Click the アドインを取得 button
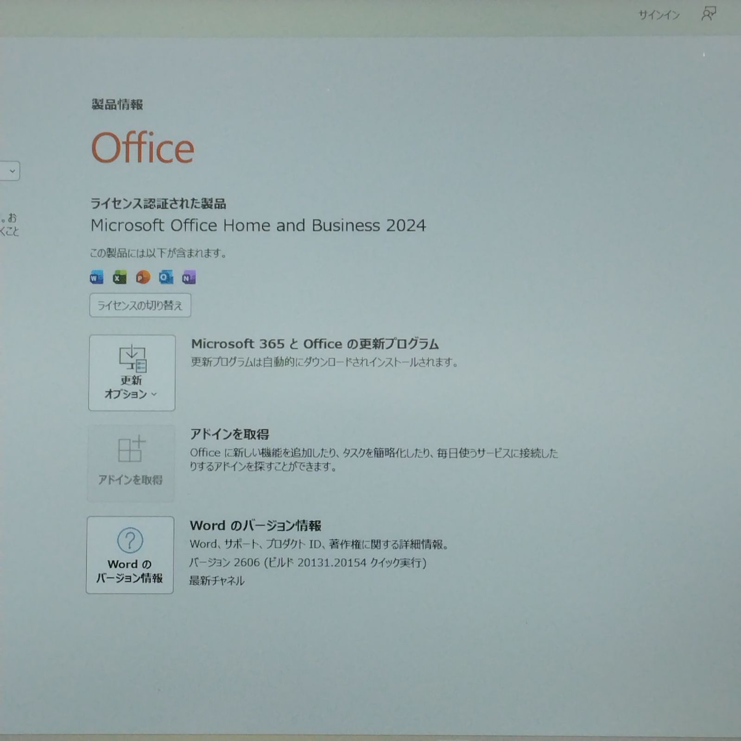741x741 pixels. point(131,463)
